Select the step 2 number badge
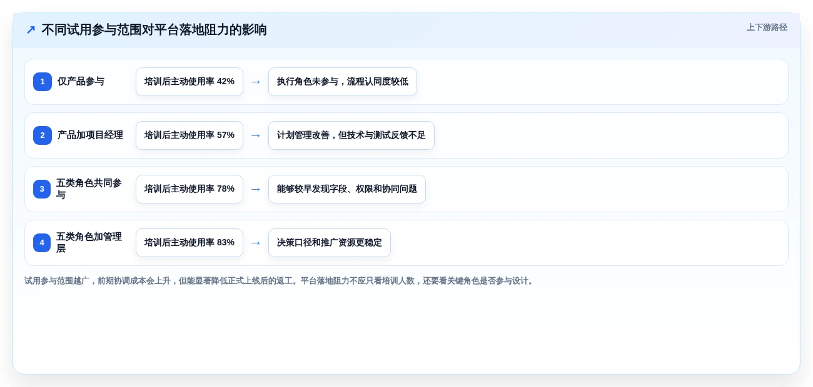 [x=43, y=135]
